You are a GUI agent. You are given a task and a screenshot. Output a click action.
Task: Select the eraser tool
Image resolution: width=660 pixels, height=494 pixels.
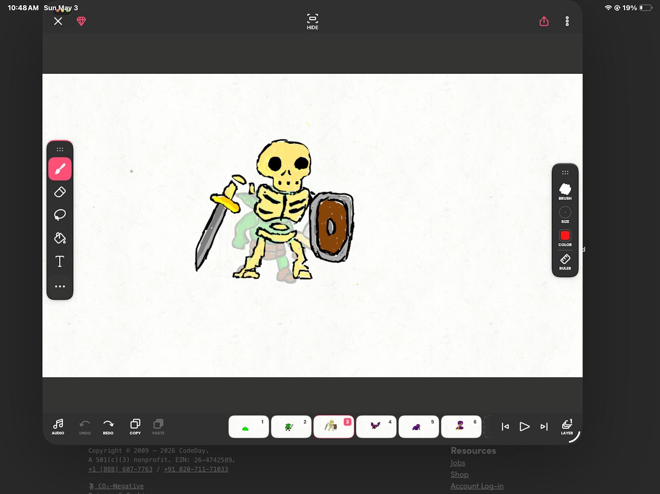[x=60, y=192]
